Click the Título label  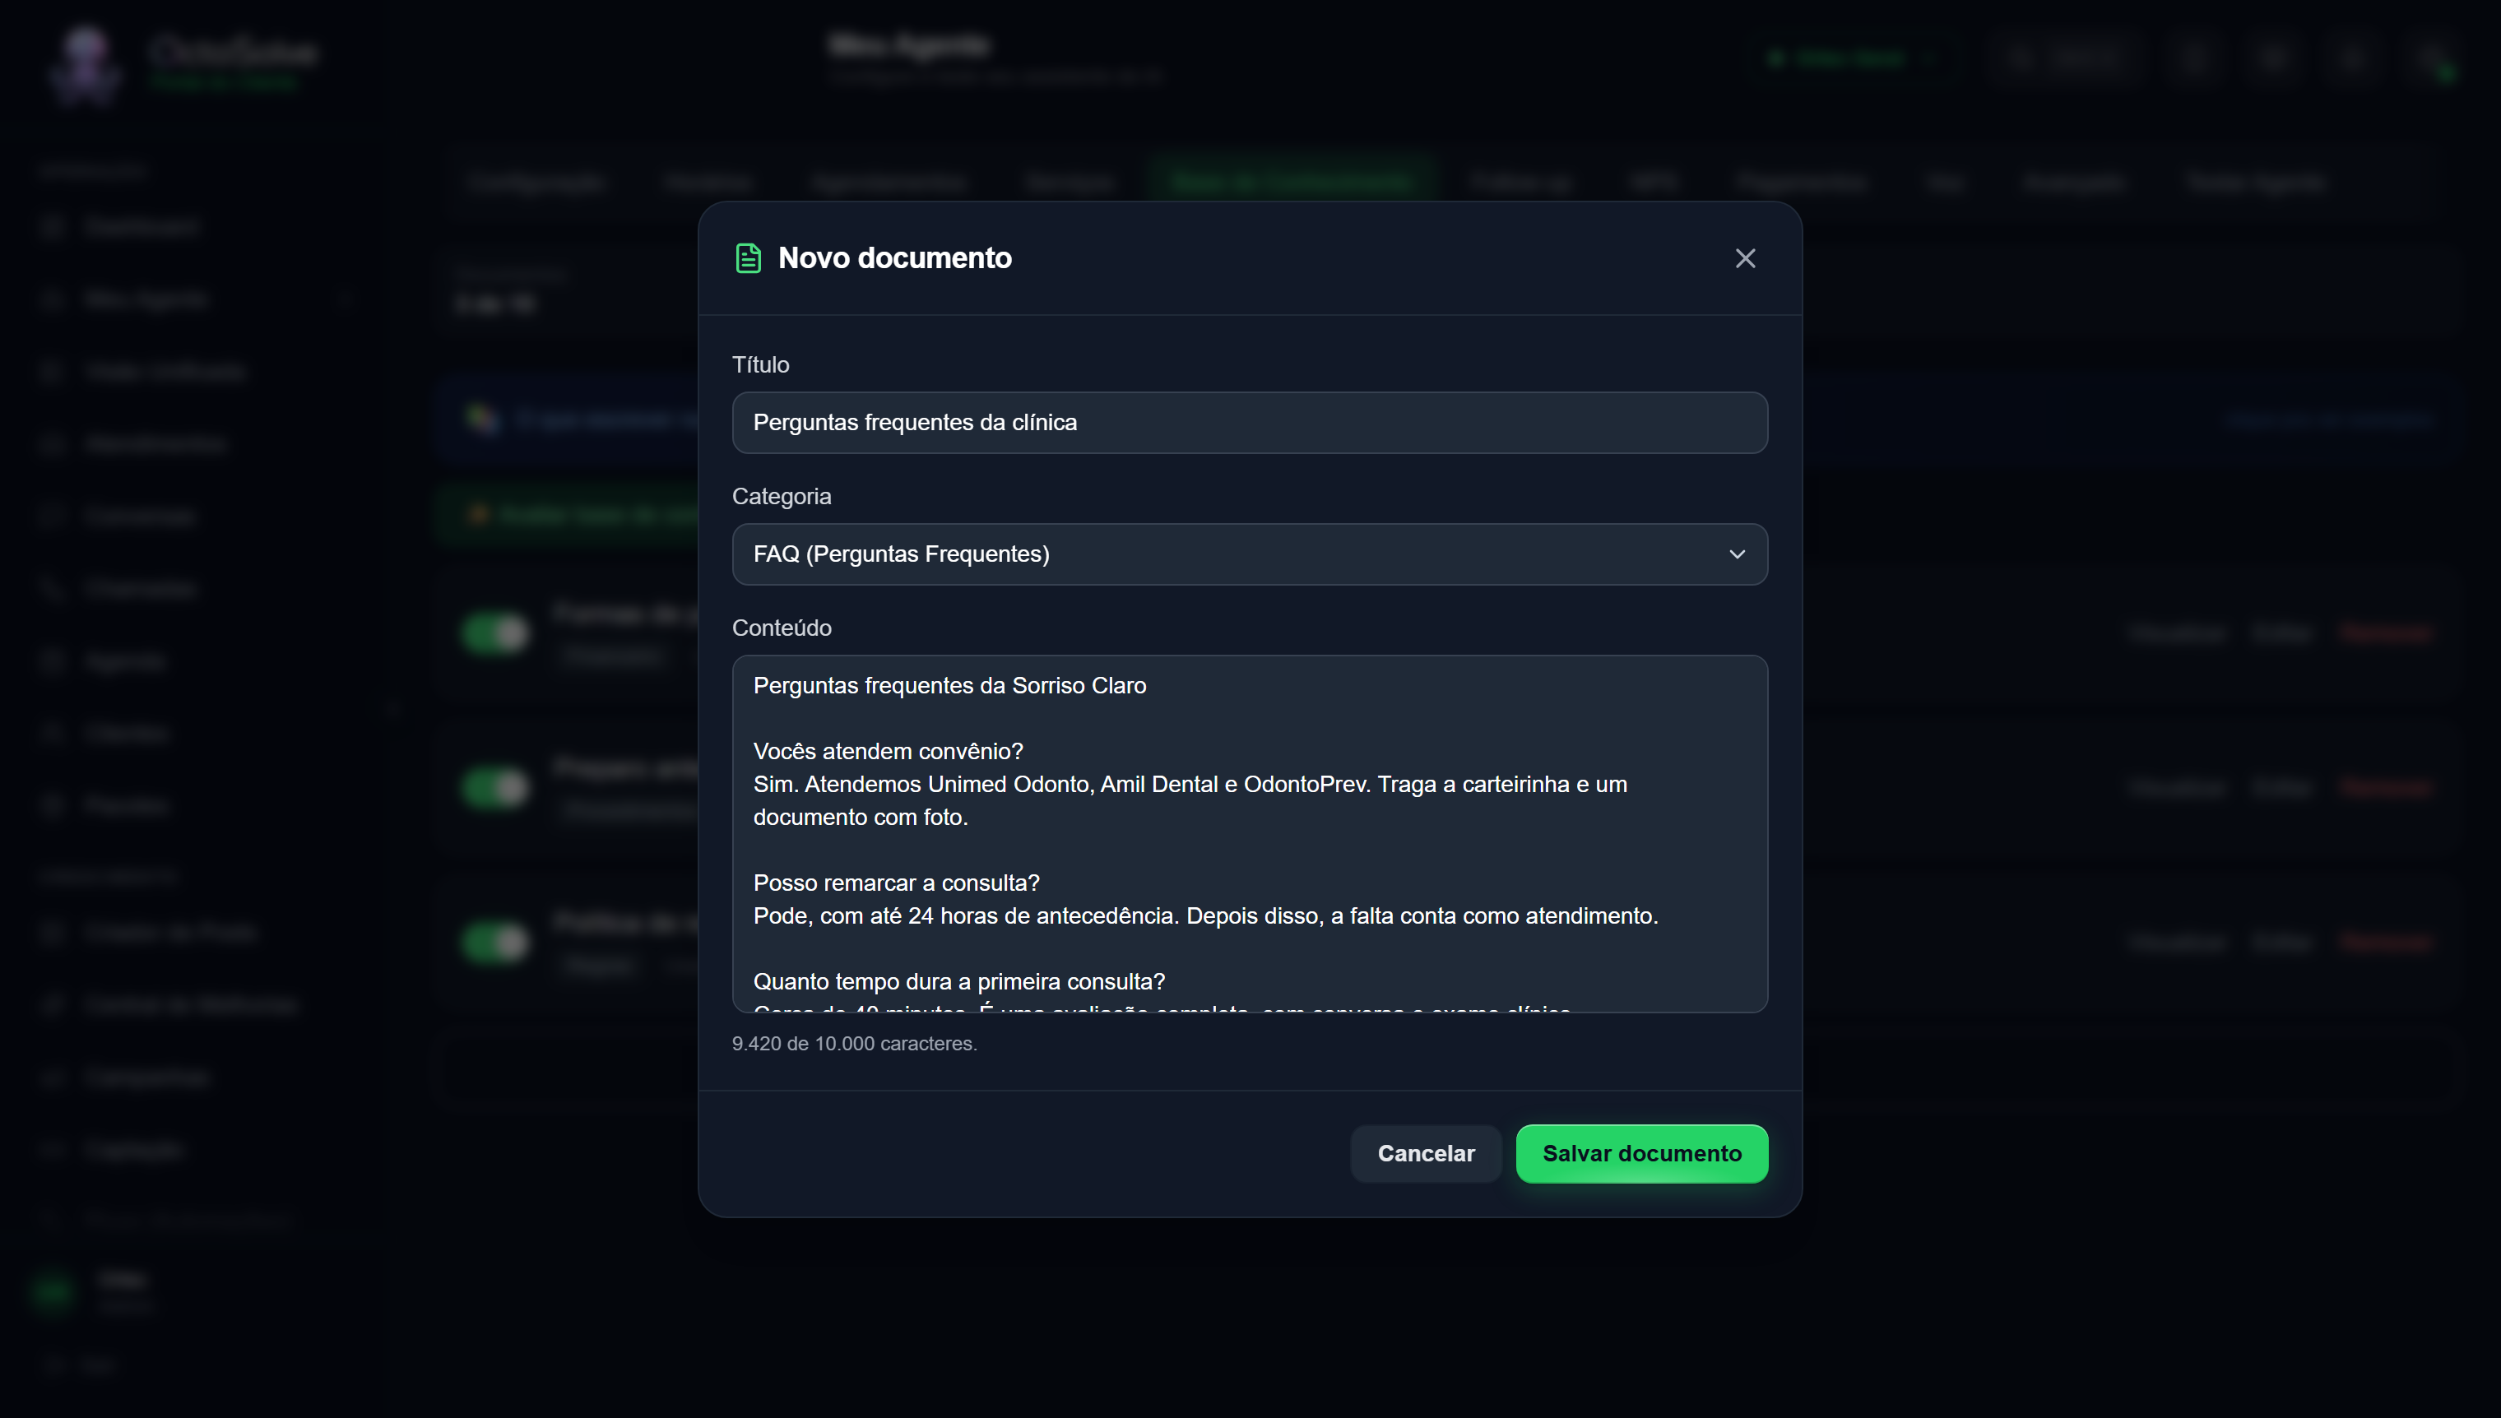pyautogui.click(x=761, y=364)
